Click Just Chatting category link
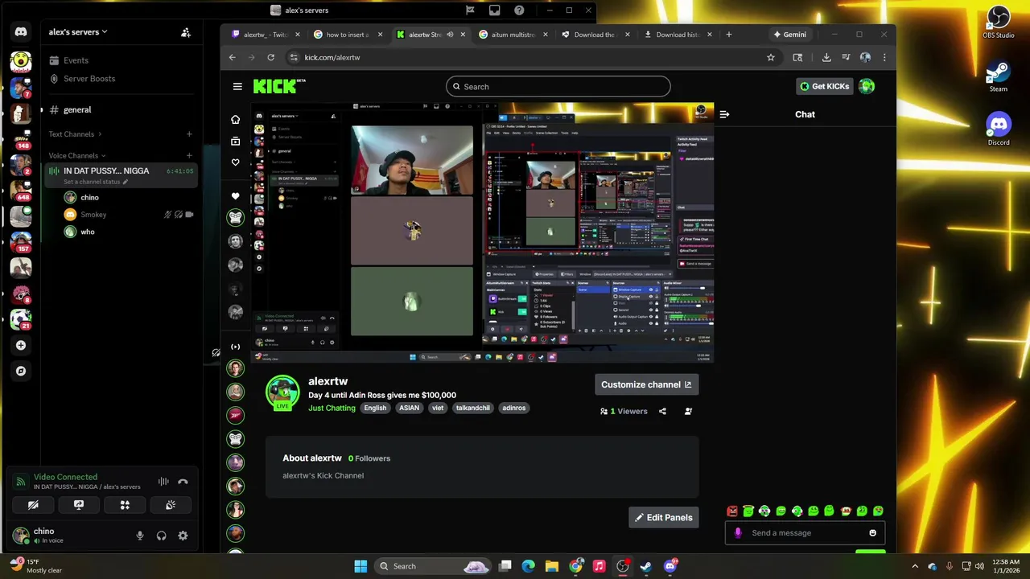 (332, 409)
